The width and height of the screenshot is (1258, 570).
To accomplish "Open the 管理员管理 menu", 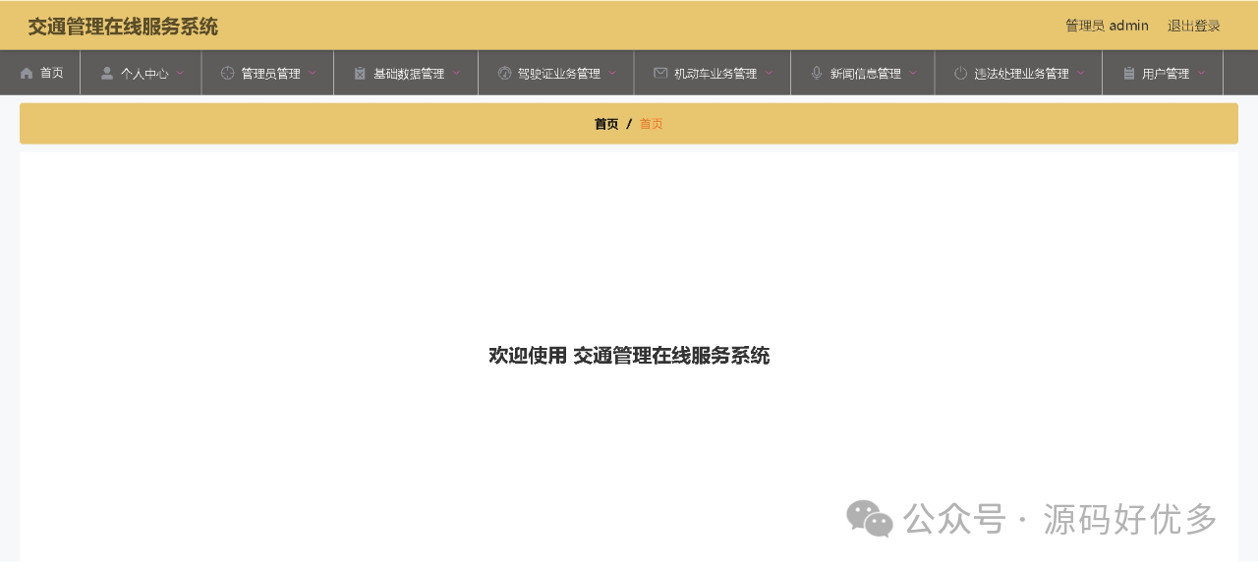I will click(268, 73).
